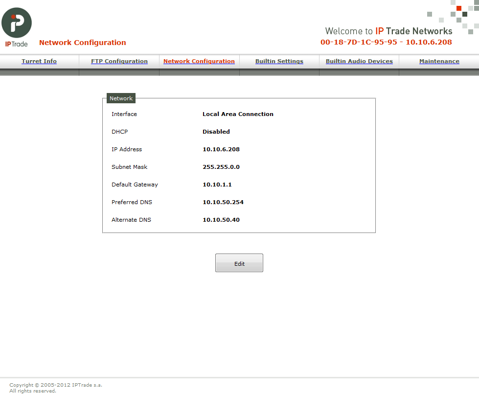Select Preferred DNS value 10.10.50.254
Screen dimensions: 479x395
tap(223, 202)
